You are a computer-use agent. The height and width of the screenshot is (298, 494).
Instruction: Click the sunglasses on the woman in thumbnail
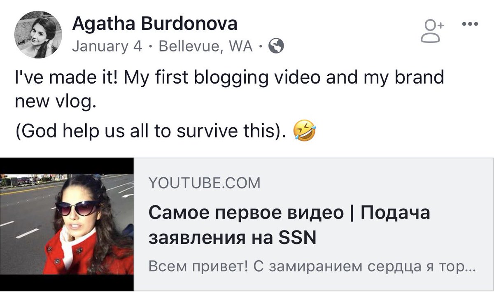77,208
